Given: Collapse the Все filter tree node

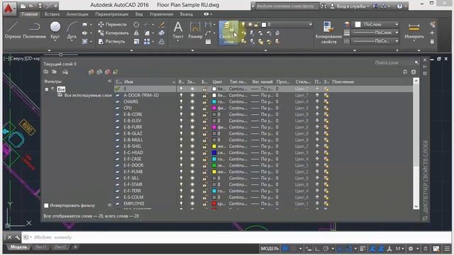Looking at the screenshot, I should pyautogui.click(x=47, y=89).
